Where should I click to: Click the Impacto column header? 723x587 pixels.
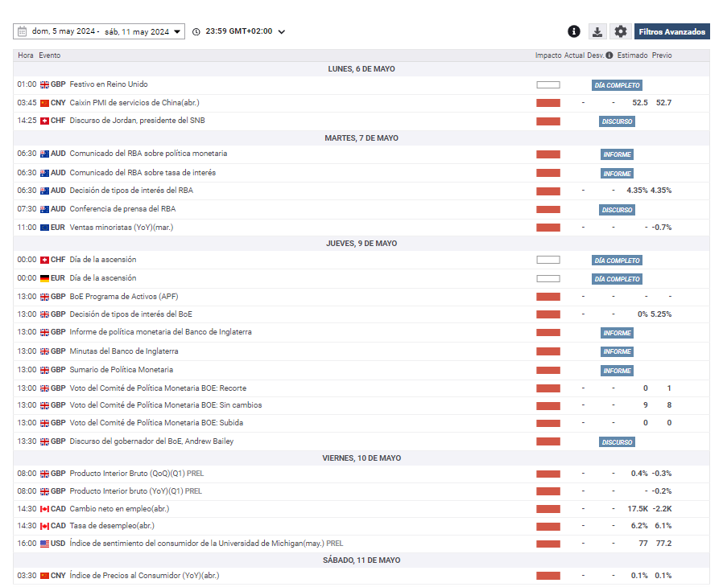pyautogui.click(x=547, y=55)
